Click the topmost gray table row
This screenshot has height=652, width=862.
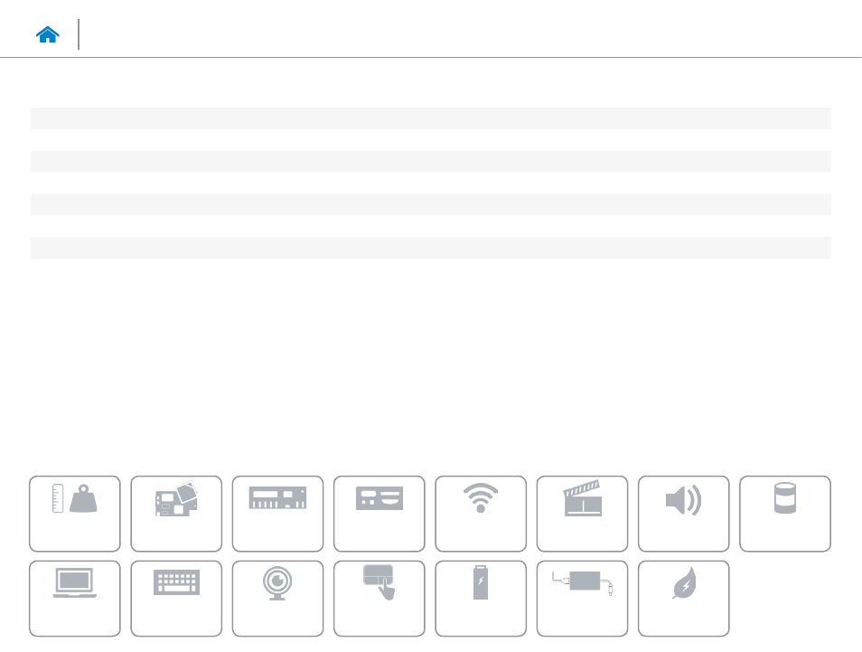coord(430,118)
